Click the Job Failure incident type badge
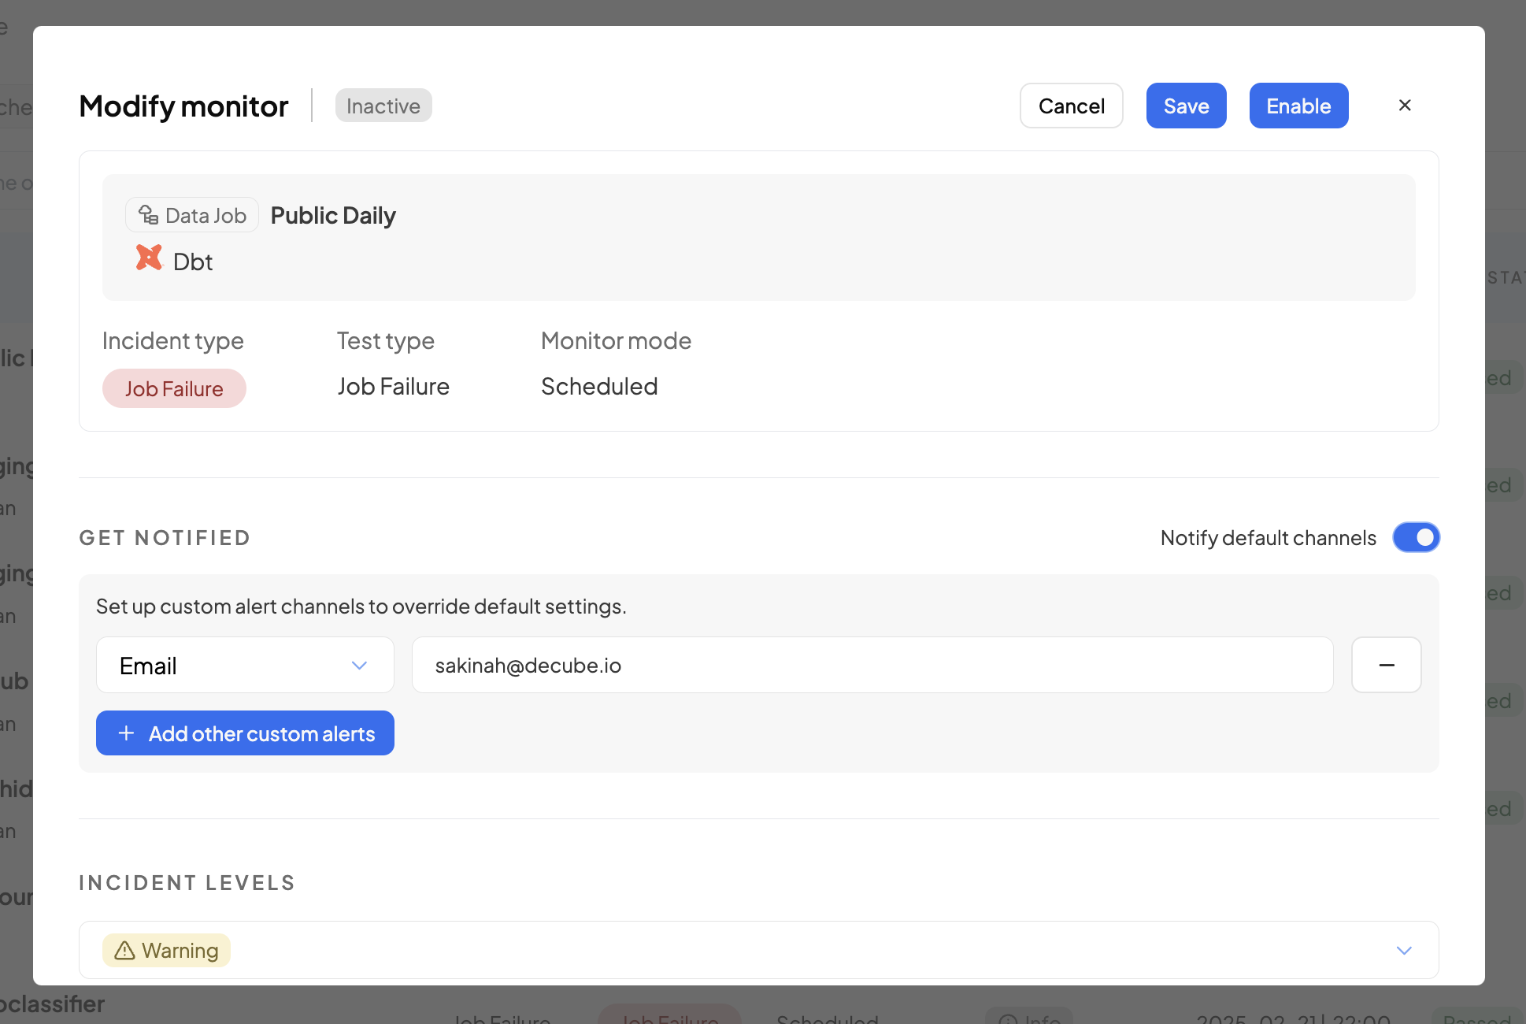Screen dimensions: 1526x1024 click(174, 389)
